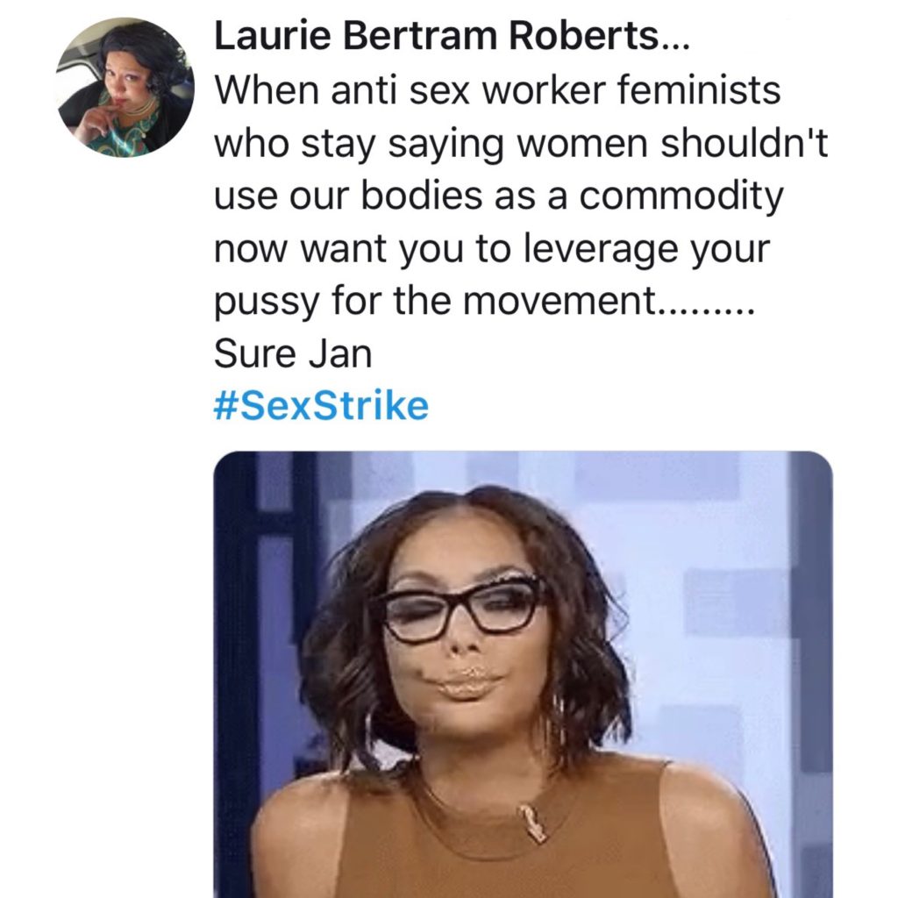Click the tweet line 'use our bodies as a commodity'

pyautogui.click(x=498, y=196)
